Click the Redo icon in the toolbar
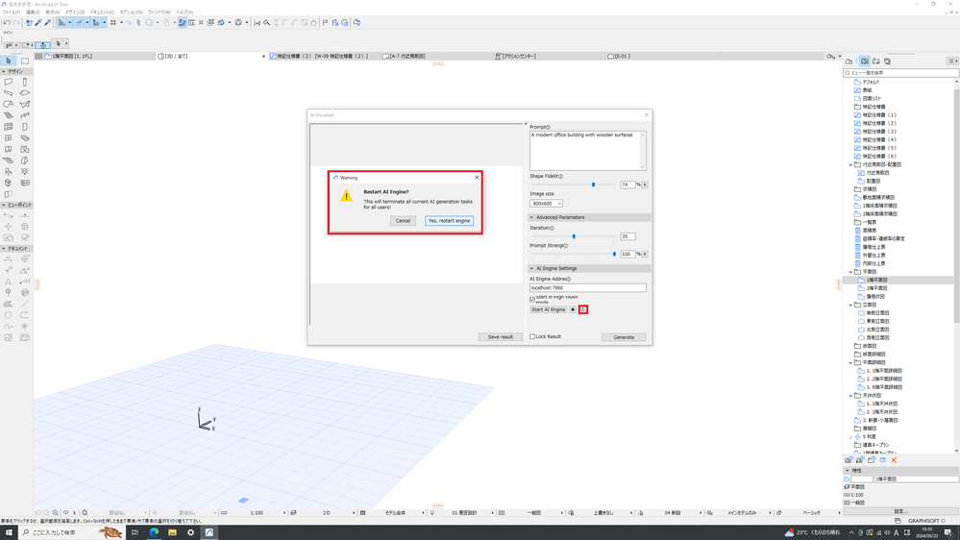This screenshot has height=540, width=960. (16, 23)
